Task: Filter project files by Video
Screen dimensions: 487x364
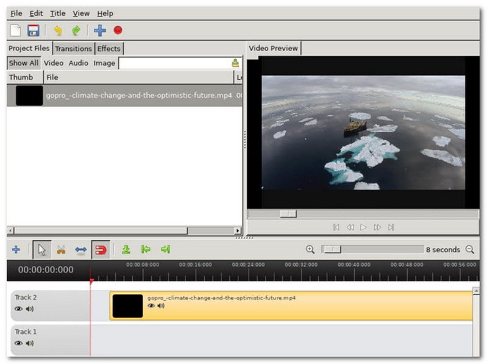Action: point(54,63)
